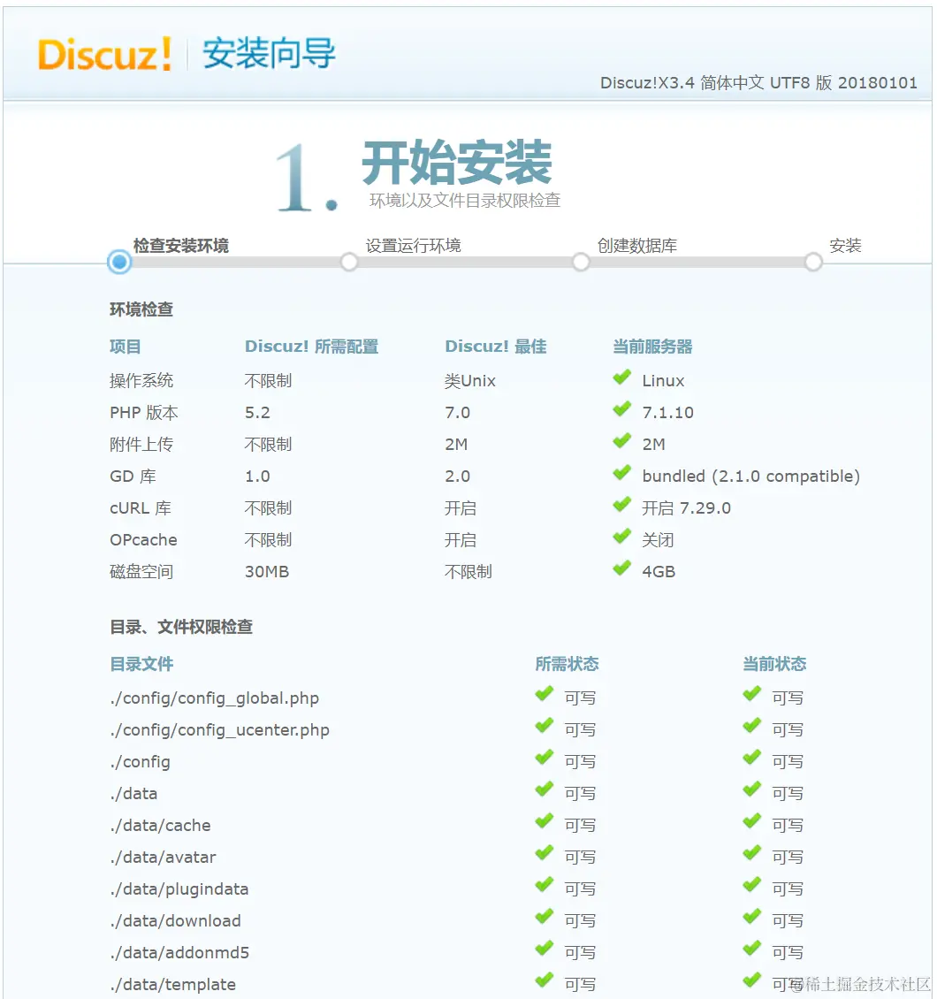Viewport: 937px width, 999px height.
Task: Click the ./data/cache path
Action: point(160,826)
